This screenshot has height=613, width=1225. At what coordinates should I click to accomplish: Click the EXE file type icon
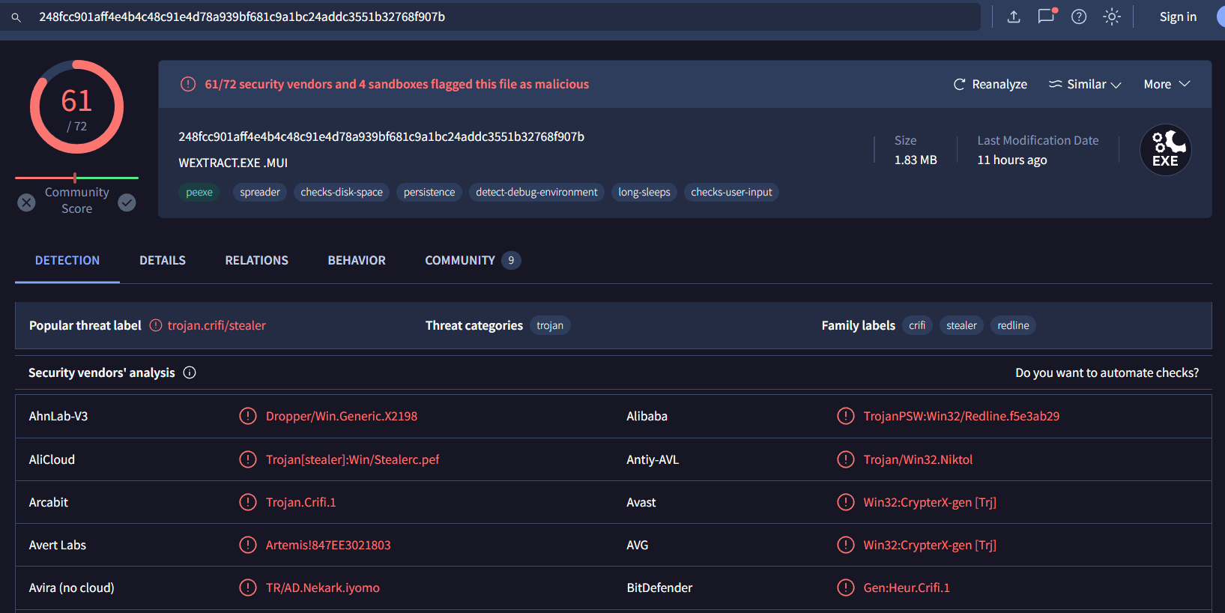1165,150
